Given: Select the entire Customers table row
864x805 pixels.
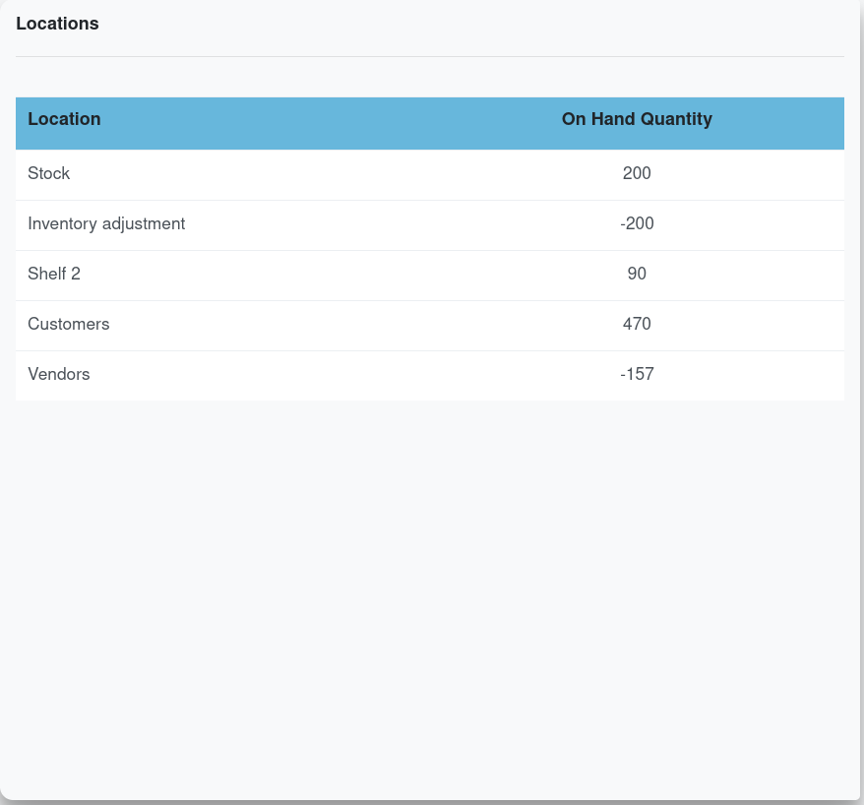Looking at the screenshot, I should 344,325.
